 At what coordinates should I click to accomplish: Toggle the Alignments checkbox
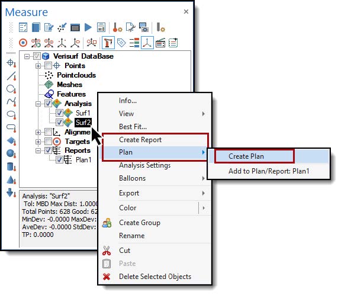[x=48, y=132]
